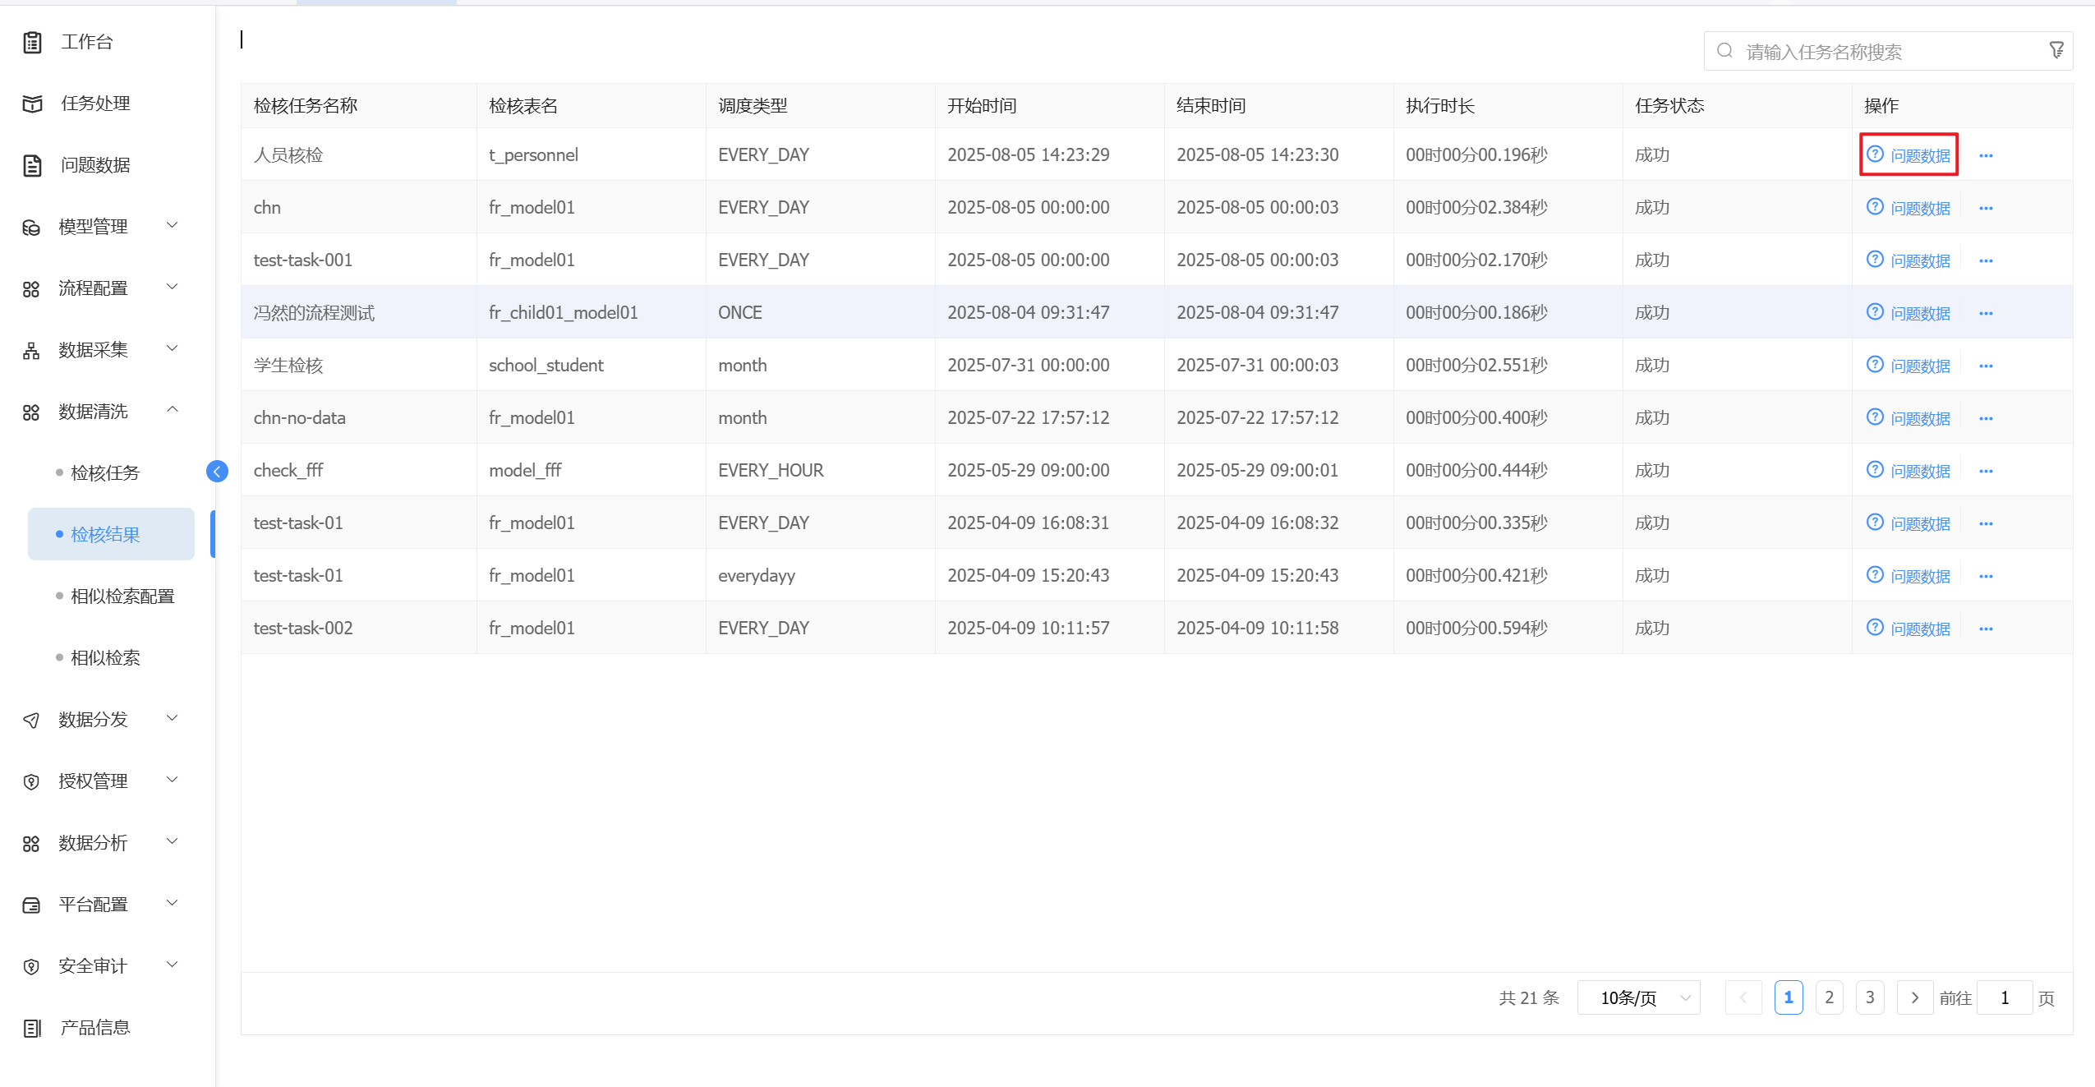
Task: Open more actions for test-task-002 row
Action: pos(1985,629)
